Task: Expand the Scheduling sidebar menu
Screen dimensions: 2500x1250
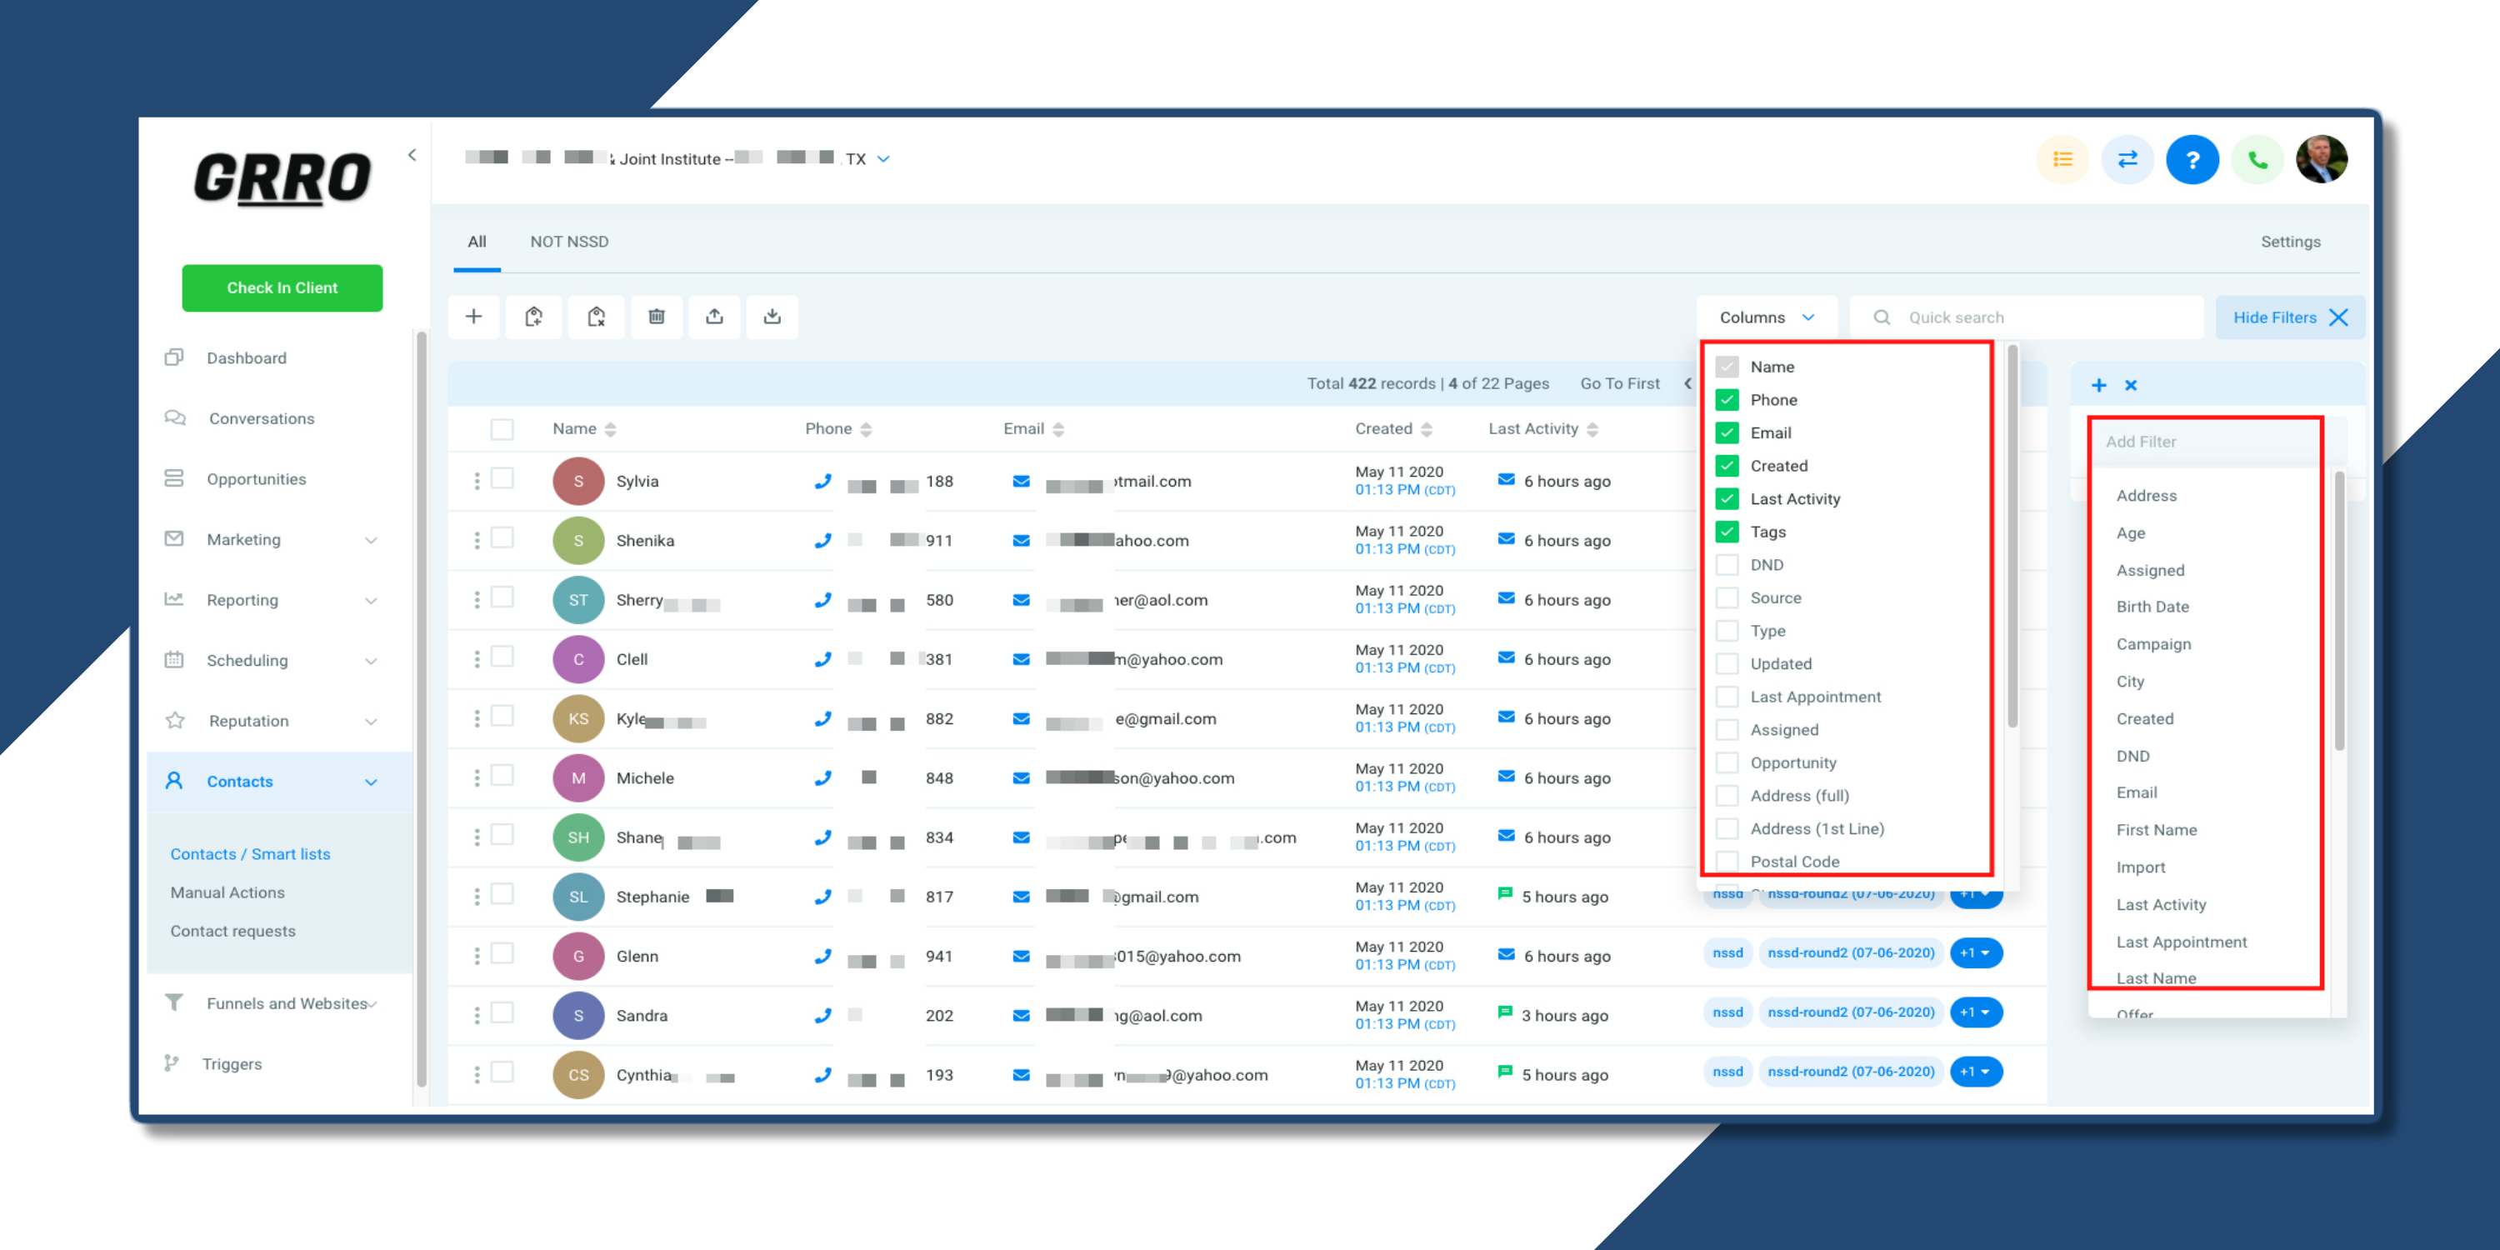Action: (371, 661)
